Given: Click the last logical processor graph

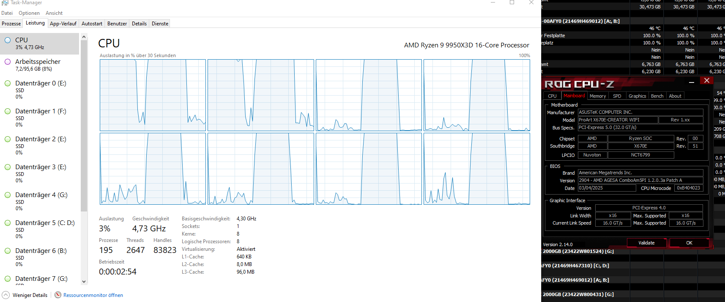Looking at the screenshot, I should (x=477, y=169).
